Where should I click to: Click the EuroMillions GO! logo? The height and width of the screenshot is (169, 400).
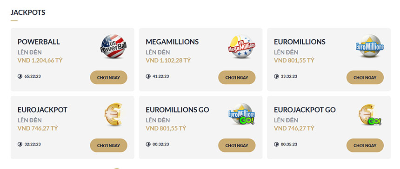click(x=241, y=114)
